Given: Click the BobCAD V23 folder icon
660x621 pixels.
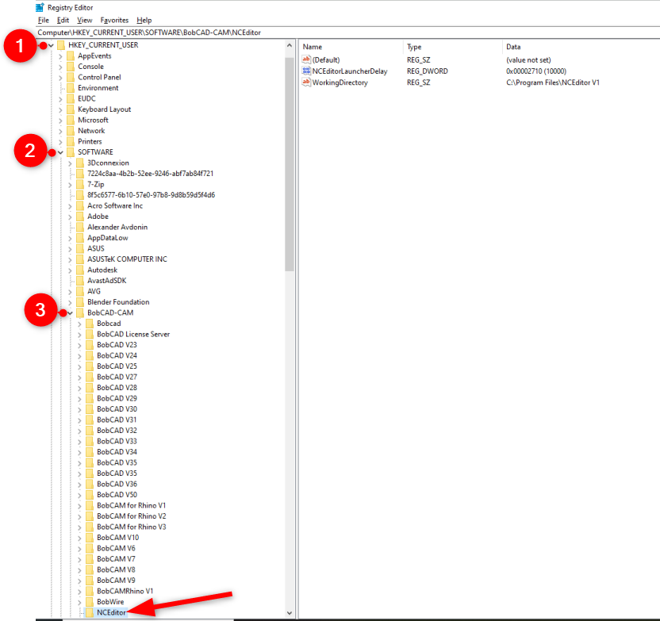Looking at the screenshot, I should (x=90, y=345).
